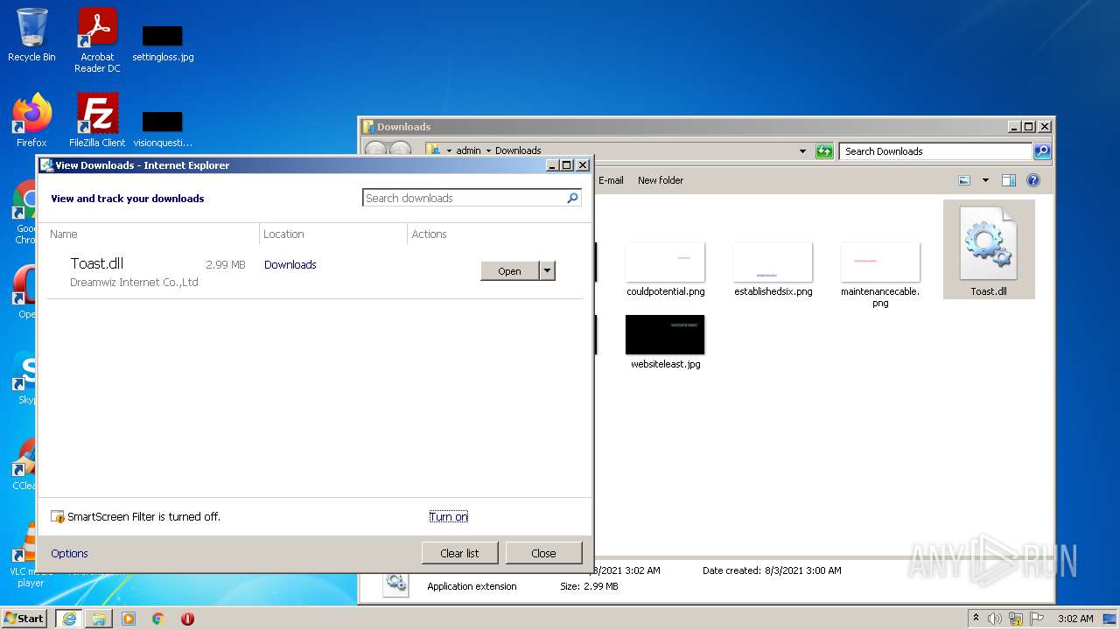Click the 3:02 AM taskbar clock

point(1075,619)
